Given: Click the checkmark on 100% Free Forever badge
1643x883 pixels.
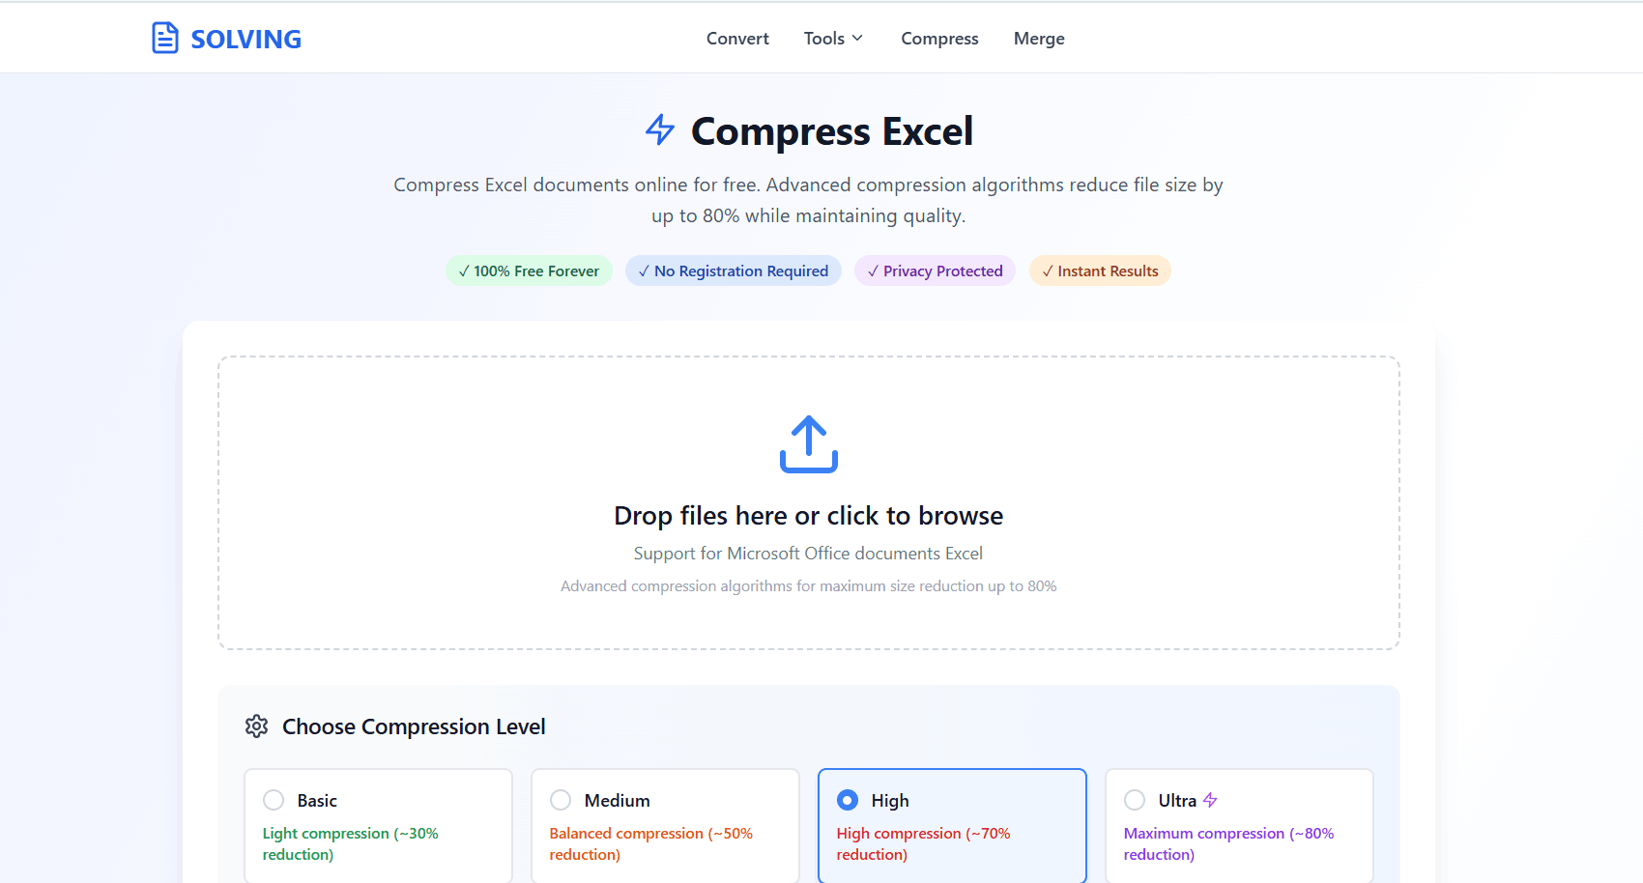Looking at the screenshot, I should point(464,271).
